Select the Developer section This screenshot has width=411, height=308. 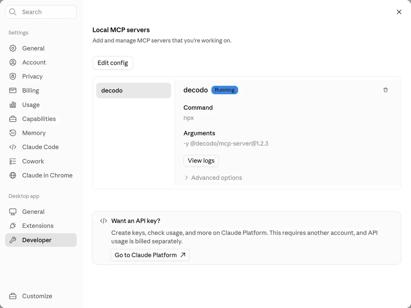pos(41,240)
